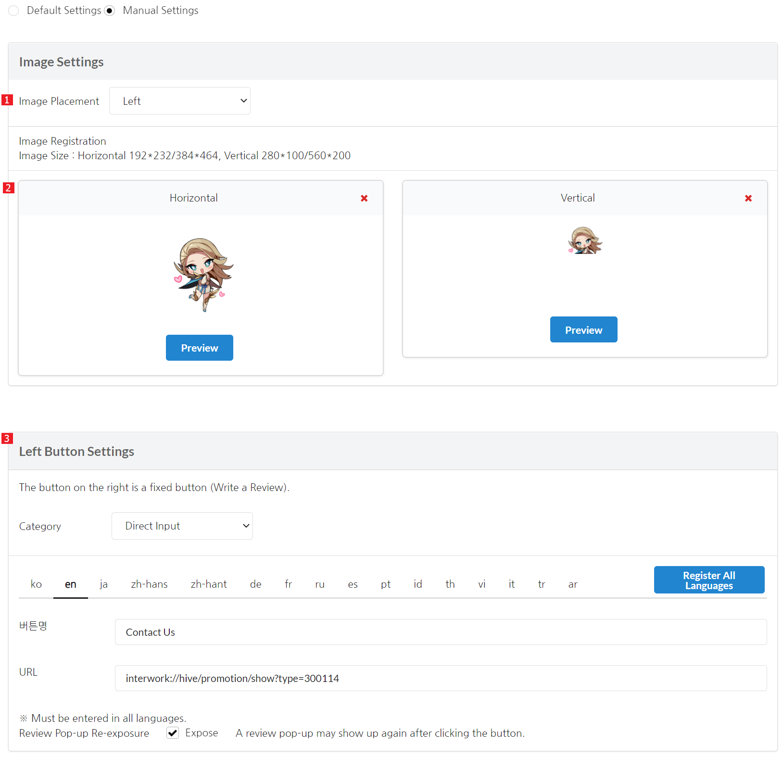The width and height of the screenshot is (783, 757).
Task: Switch to the tr language tab
Action: pyautogui.click(x=542, y=584)
